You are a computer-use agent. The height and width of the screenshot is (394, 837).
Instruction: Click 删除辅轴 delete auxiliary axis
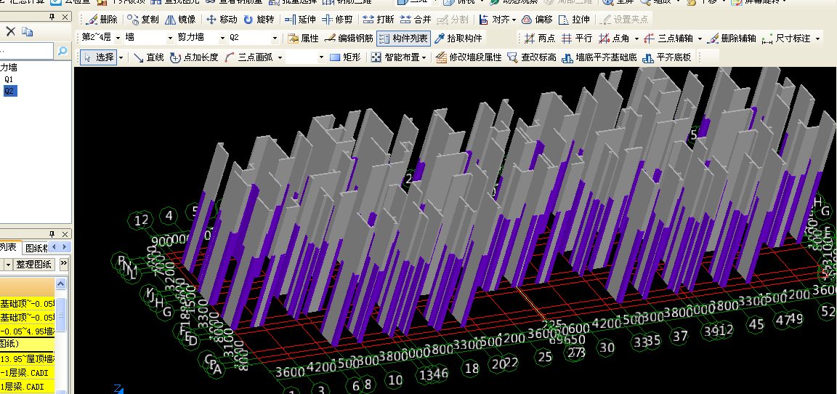(x=732, y=39)
